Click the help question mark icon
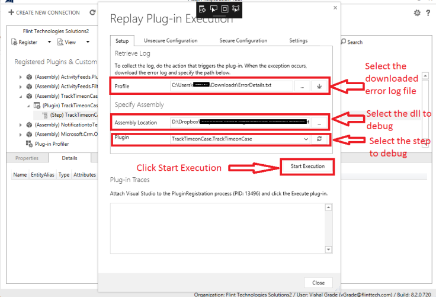Screen dimensions: 436x297 pyautogui.click(x=428, y=13)
